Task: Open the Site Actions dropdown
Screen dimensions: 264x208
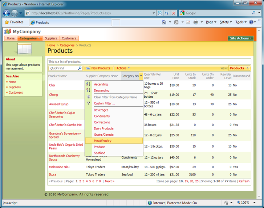Action: tap(240, 38)
